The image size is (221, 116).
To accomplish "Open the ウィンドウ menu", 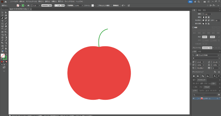I will point(69,2).
